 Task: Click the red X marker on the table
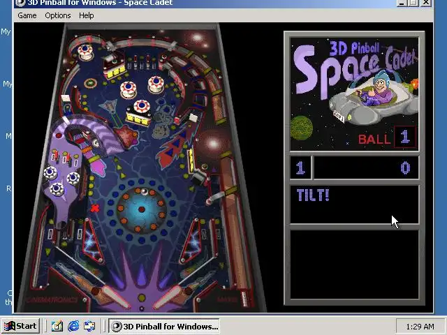[x=95, y=208]
